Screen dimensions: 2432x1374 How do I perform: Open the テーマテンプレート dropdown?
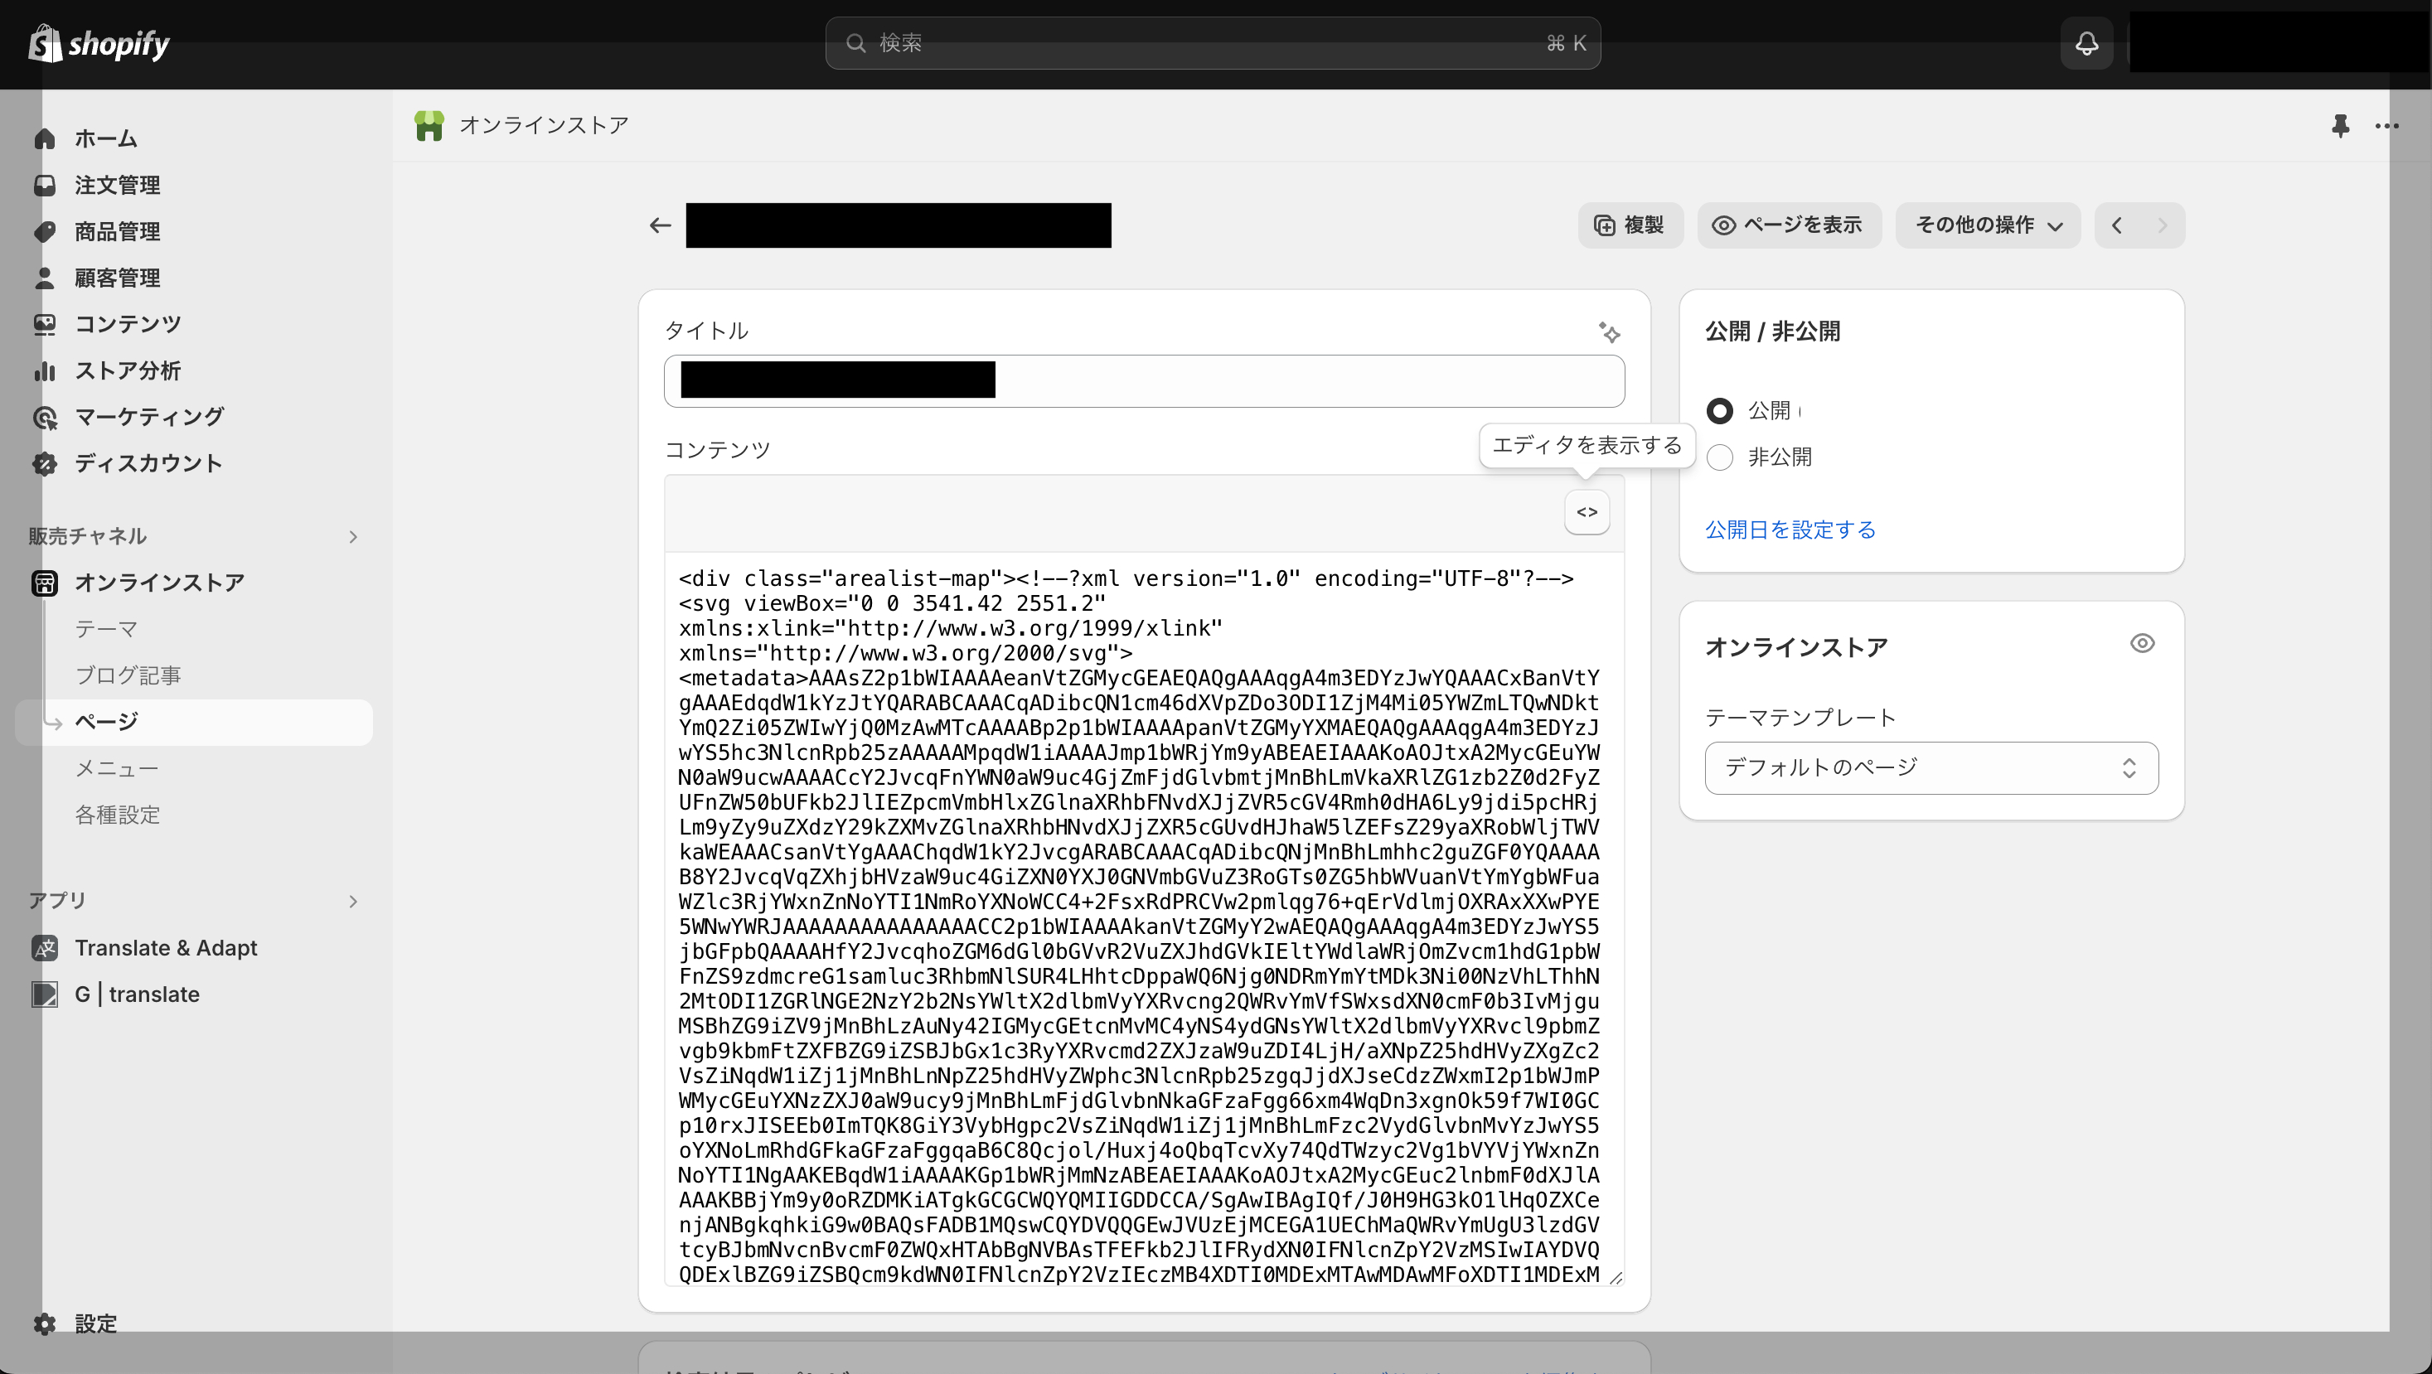1931,768
